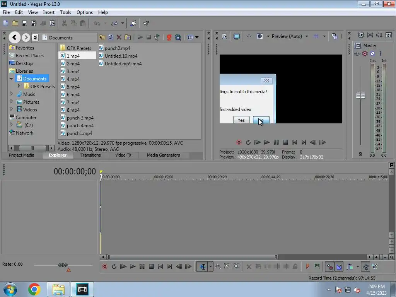Click Play in the preview transport
The height and width of the screenshot is (297, 396).
[x=266, y=142]
